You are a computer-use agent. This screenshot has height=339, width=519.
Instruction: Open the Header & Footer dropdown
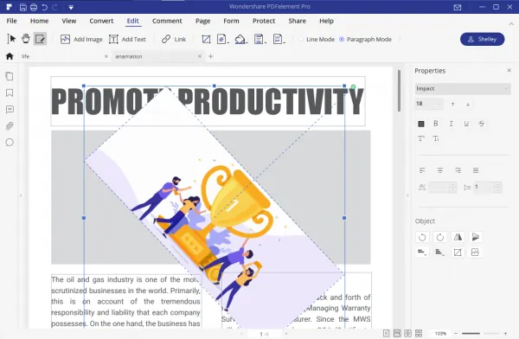(x=259, y=39)
